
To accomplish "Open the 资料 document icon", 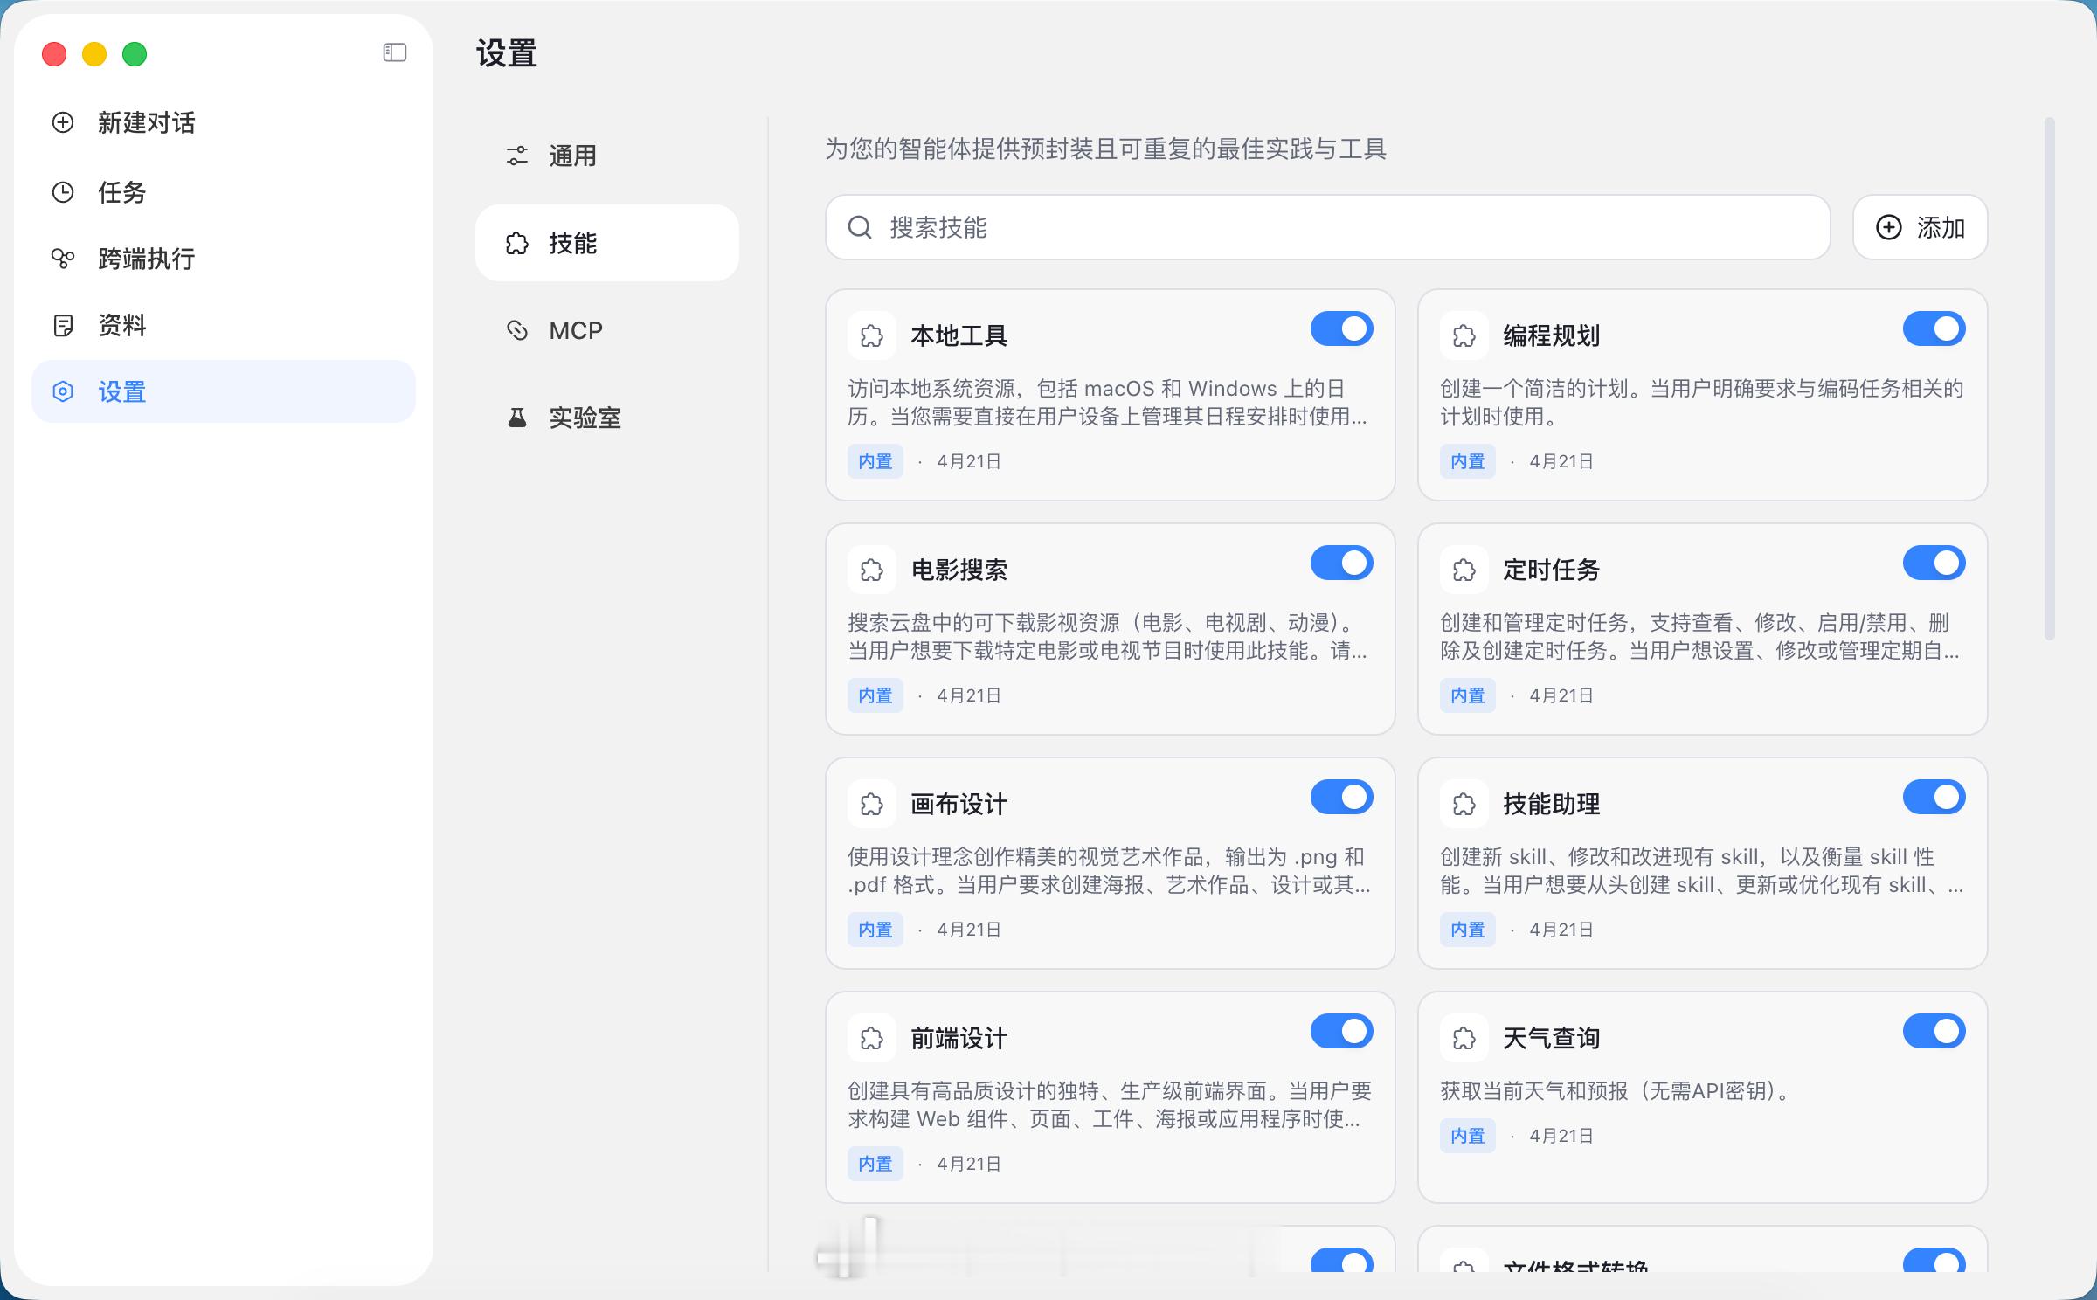I will coord(61,324).
